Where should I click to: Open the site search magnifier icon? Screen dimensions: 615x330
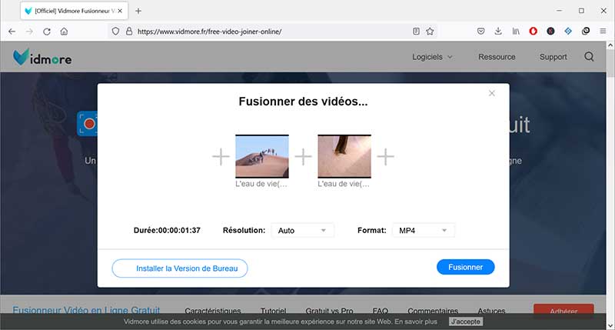coord(589,57)
